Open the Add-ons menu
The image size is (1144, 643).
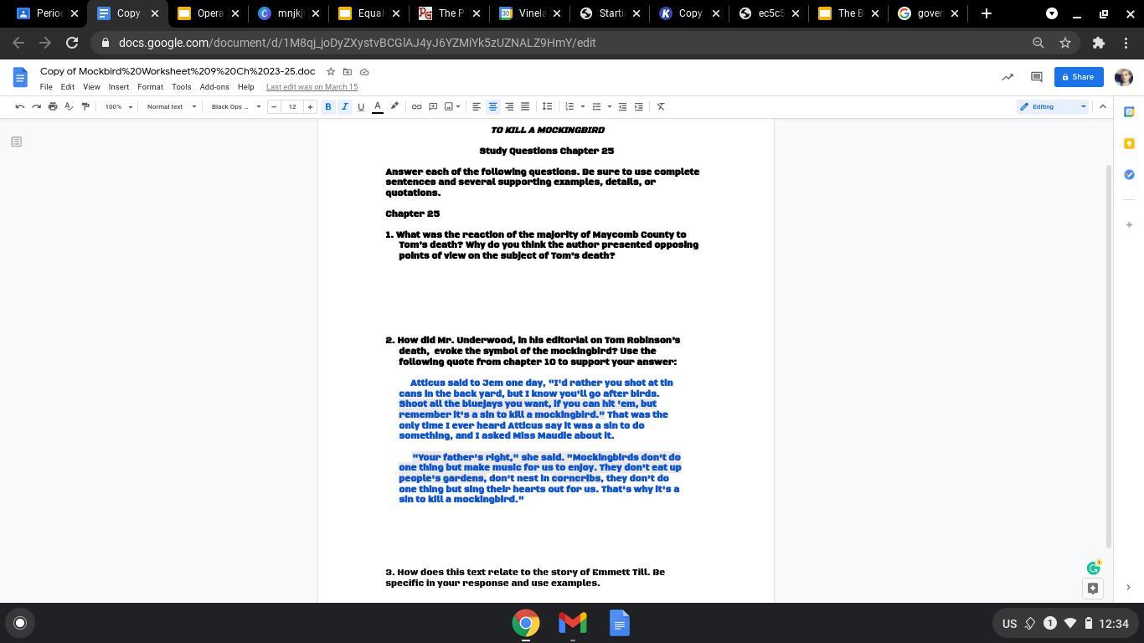[x=214, y=87]
